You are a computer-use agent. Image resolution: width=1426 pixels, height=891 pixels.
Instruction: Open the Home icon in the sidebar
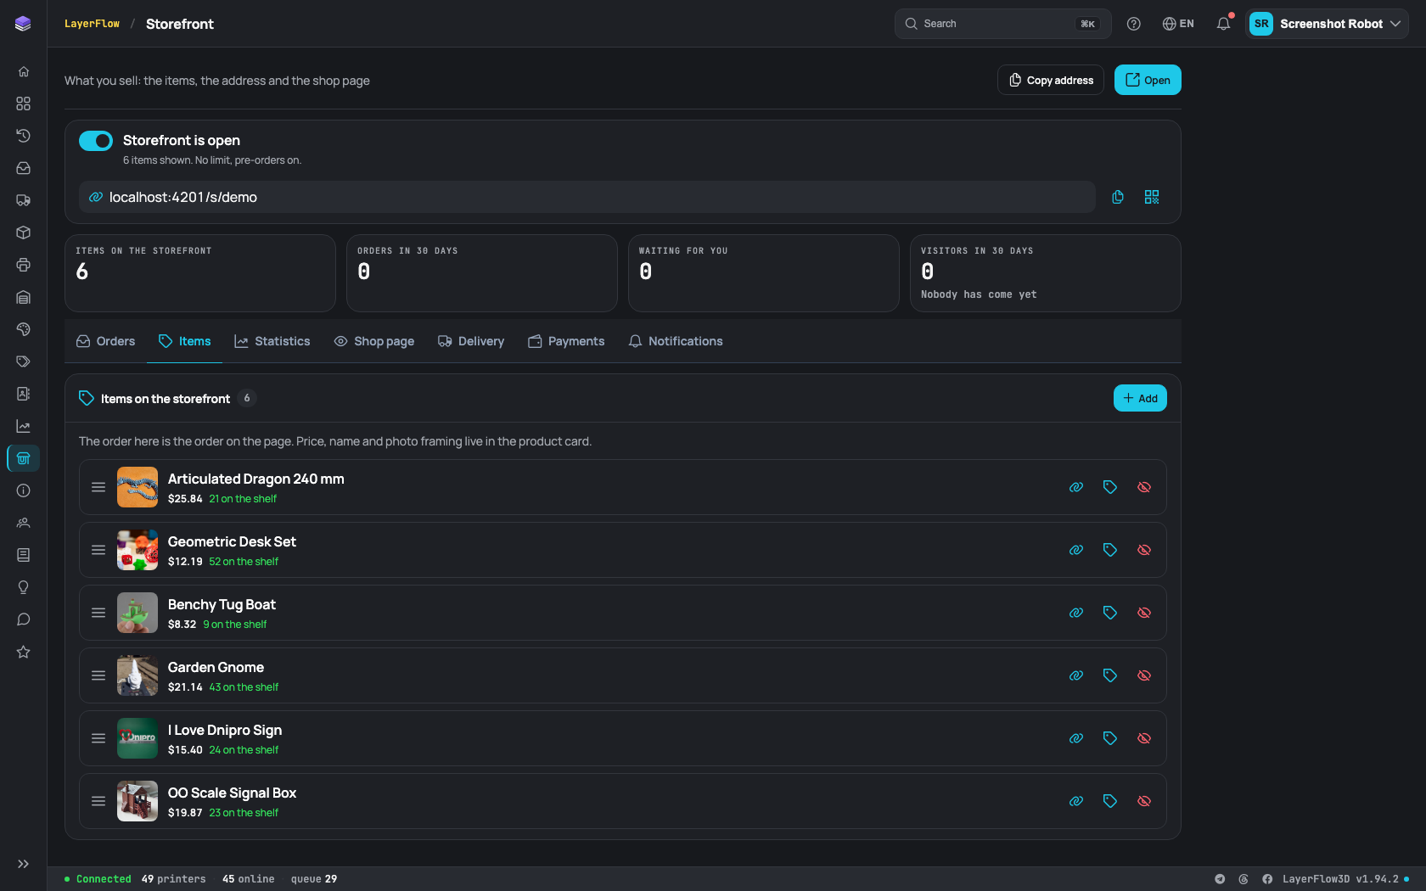coord(24,71)
